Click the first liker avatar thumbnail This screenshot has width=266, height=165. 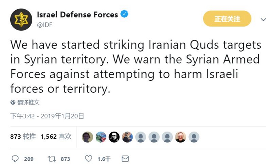pyautogui.click(x=87, y=137)
